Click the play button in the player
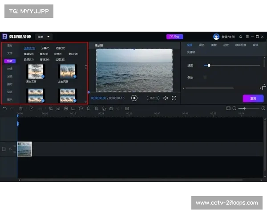The width and height of the screenshot is (267, 214). (134, 98)
